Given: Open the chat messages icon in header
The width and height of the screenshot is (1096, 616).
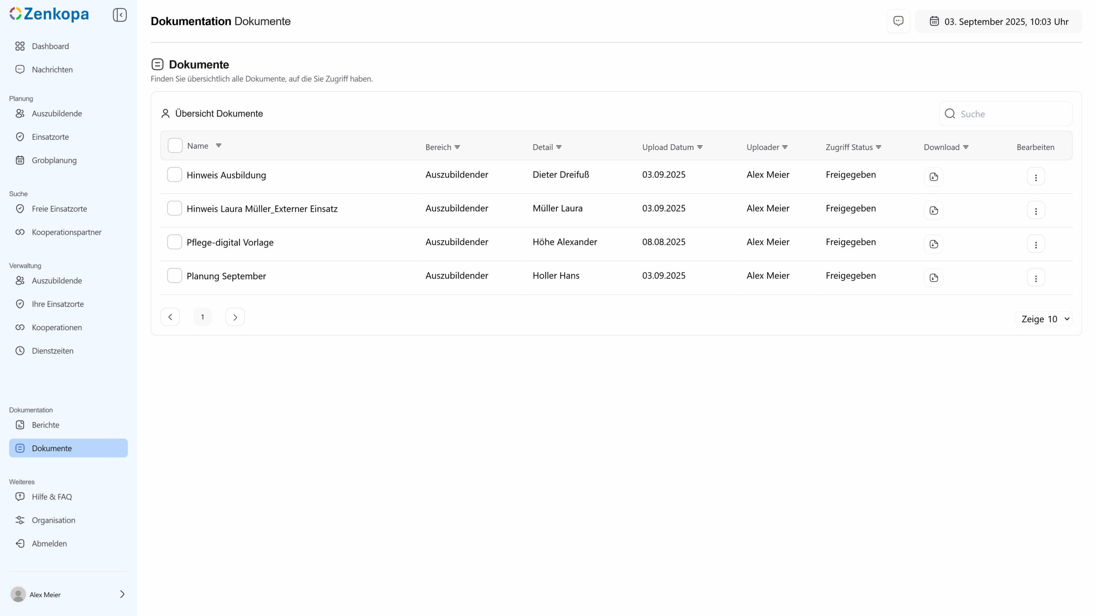Looking at the screenshot, I should (898, 21).
